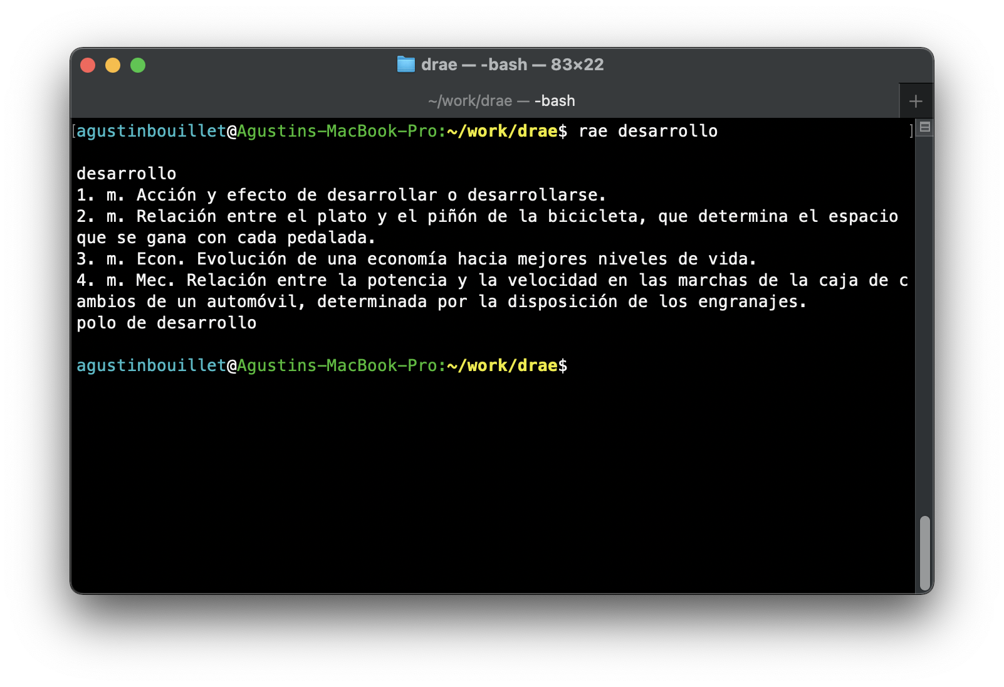Click the split pane icon above scrollbar
This screenshot has height=687, width=1004.
click(x=924, y=127)
